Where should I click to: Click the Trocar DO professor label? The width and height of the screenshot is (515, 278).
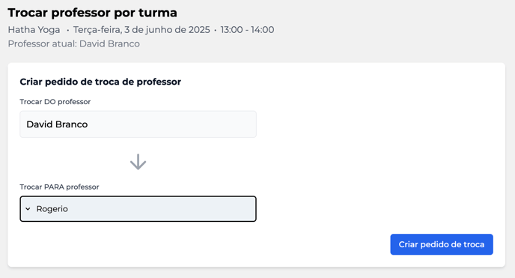click(x=55, y=102)
